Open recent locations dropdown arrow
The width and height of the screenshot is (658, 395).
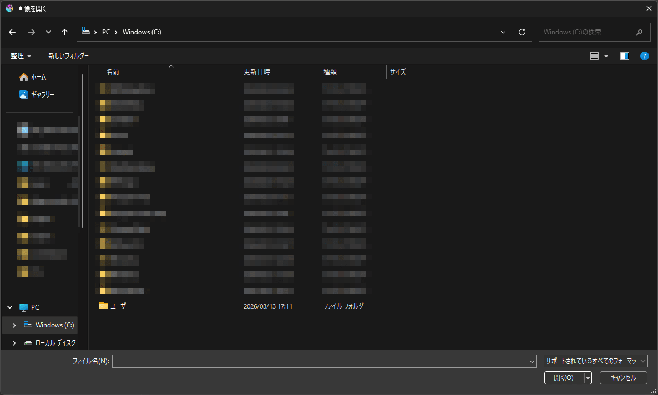click(x=48, y=32)
